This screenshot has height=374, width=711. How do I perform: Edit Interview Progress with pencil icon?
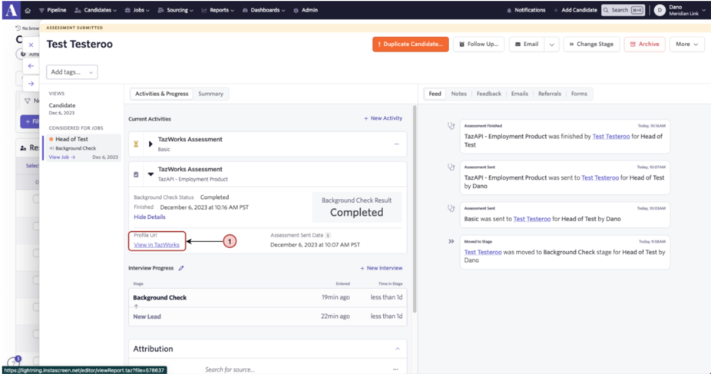181,268
